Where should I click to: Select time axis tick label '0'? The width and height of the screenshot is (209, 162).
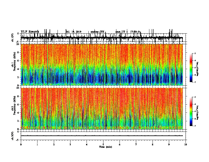click(21, 145)
